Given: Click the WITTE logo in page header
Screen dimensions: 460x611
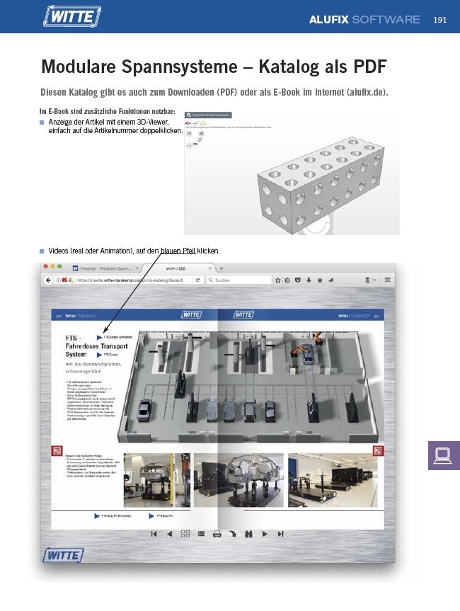Looking at the screenshot, I should (x=72, y=16).
